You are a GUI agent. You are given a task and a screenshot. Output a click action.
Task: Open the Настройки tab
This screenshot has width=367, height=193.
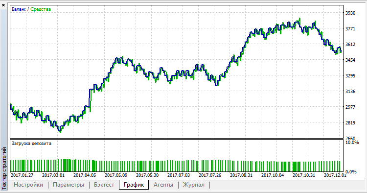tap(28, 185)
